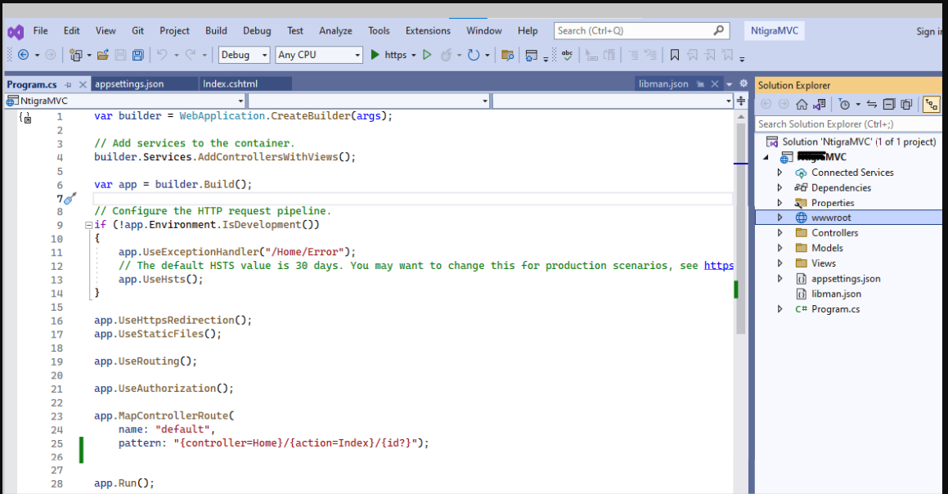Click the screwdriver quick actions icon on line 7
This screenshot has width=948, height=494.
70,198
